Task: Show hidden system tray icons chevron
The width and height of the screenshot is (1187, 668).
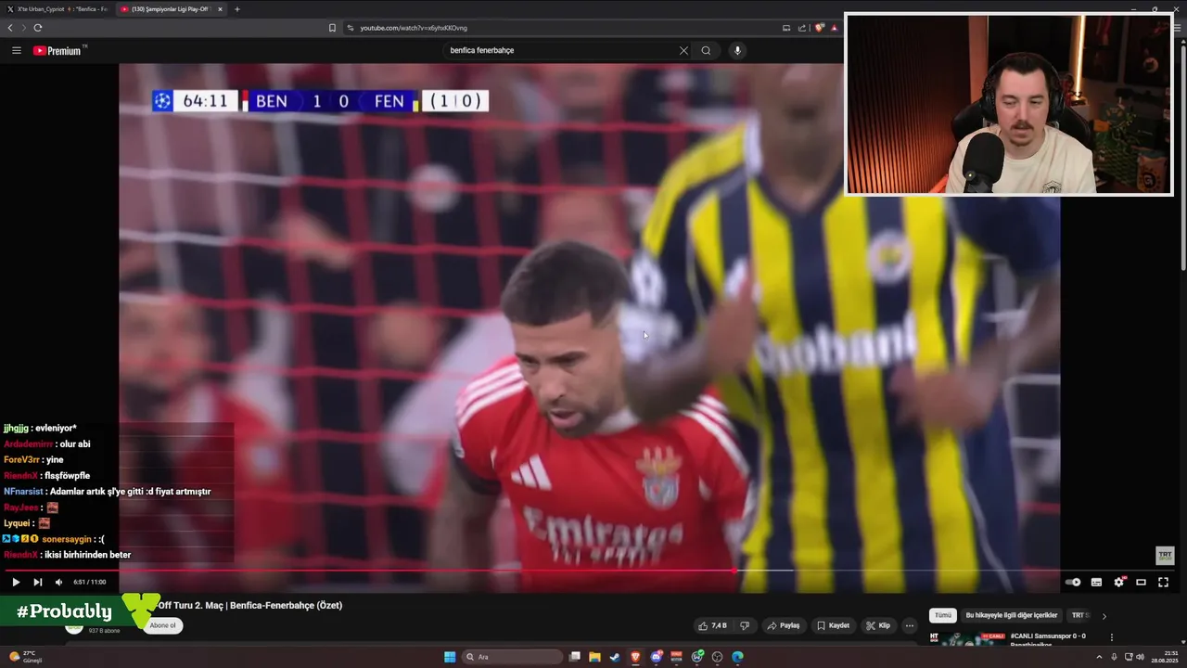Action: 1099,657
